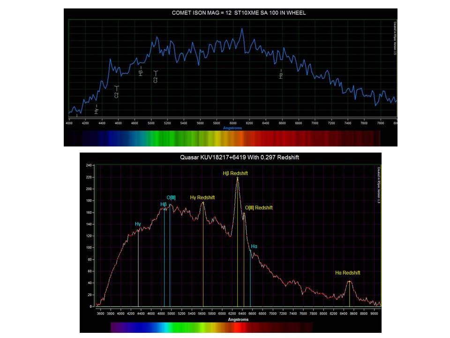Click the cyan Hα label in quasar chart
The height and width of the screenshot is (338, 450).
click(x=254, y=246)
